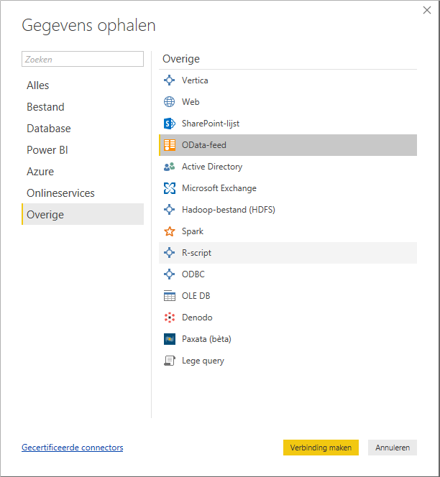Screen dimensions: 440x477
Task: Click the OLE DB table icon
Action: coord(169,296)
